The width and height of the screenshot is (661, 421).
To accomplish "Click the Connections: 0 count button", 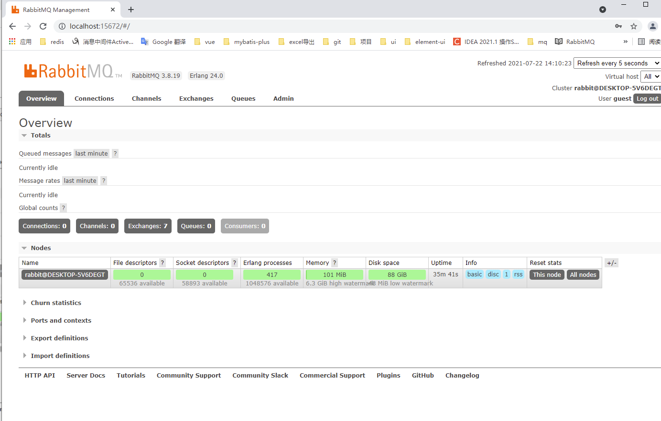I will point(44,226).
